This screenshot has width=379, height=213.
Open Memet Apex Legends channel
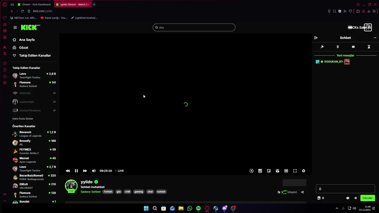coord(34,160)
